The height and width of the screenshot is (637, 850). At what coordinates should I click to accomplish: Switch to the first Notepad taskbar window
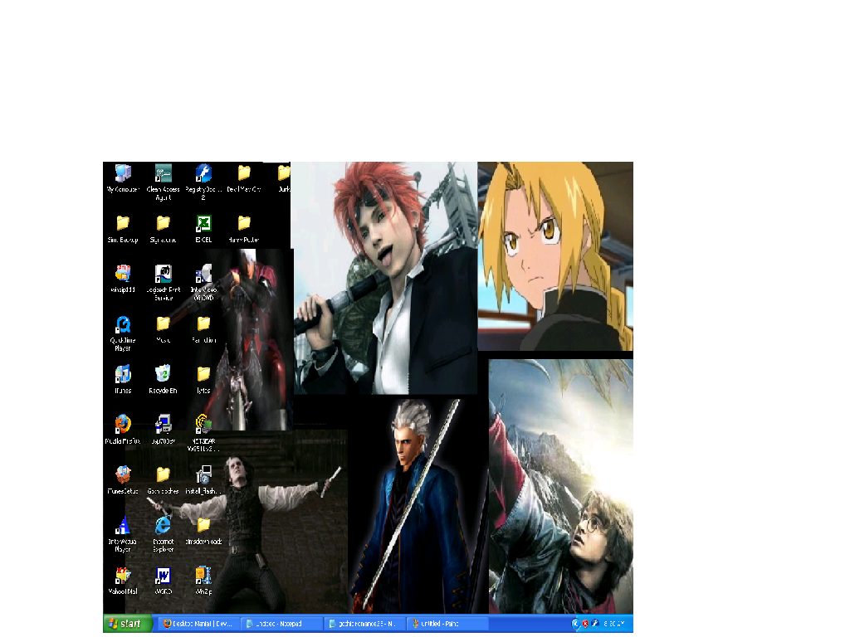(281, 624)
